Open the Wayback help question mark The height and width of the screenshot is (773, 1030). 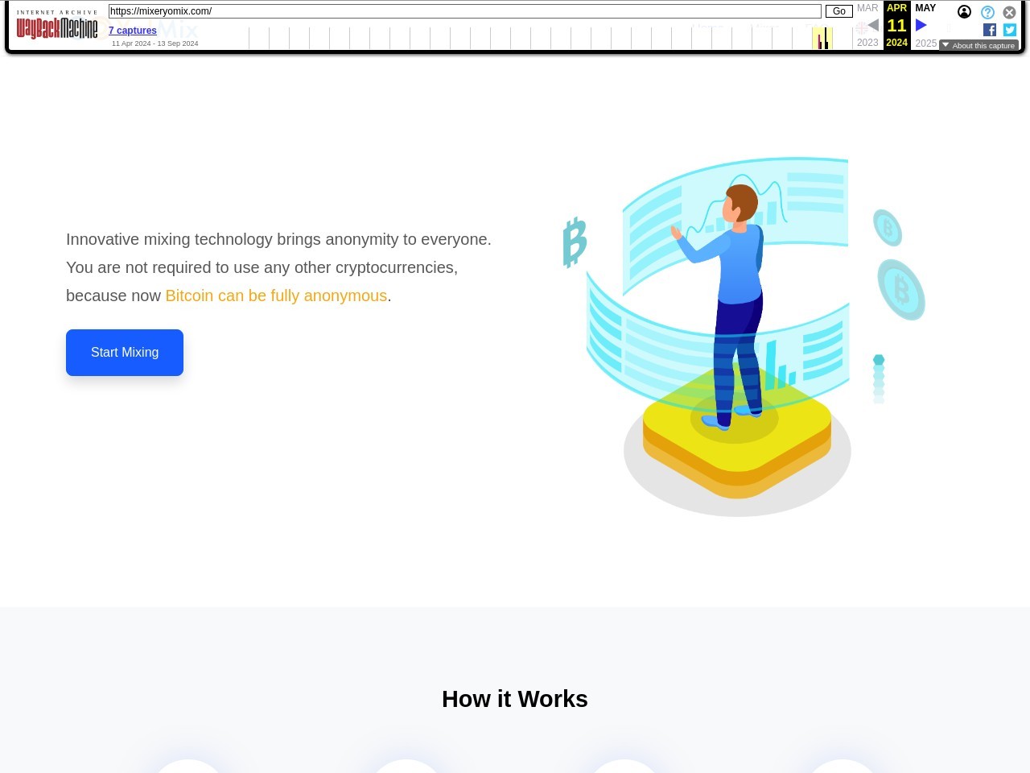tap(987, 12)
